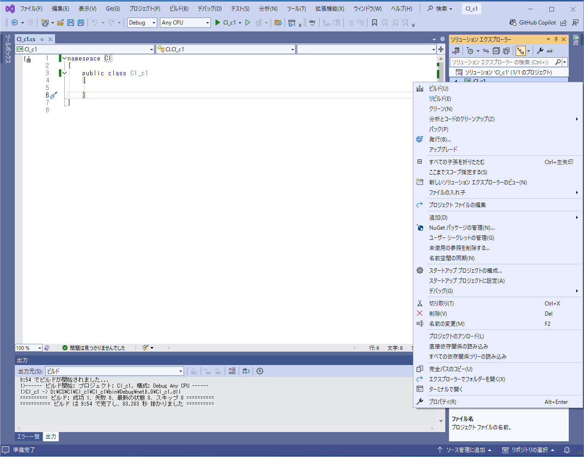
Task: Click the clock timestamp icon in output toolbar
Action: click(260, 371)
